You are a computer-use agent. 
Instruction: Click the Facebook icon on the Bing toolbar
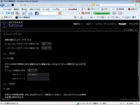pos(37,13)
